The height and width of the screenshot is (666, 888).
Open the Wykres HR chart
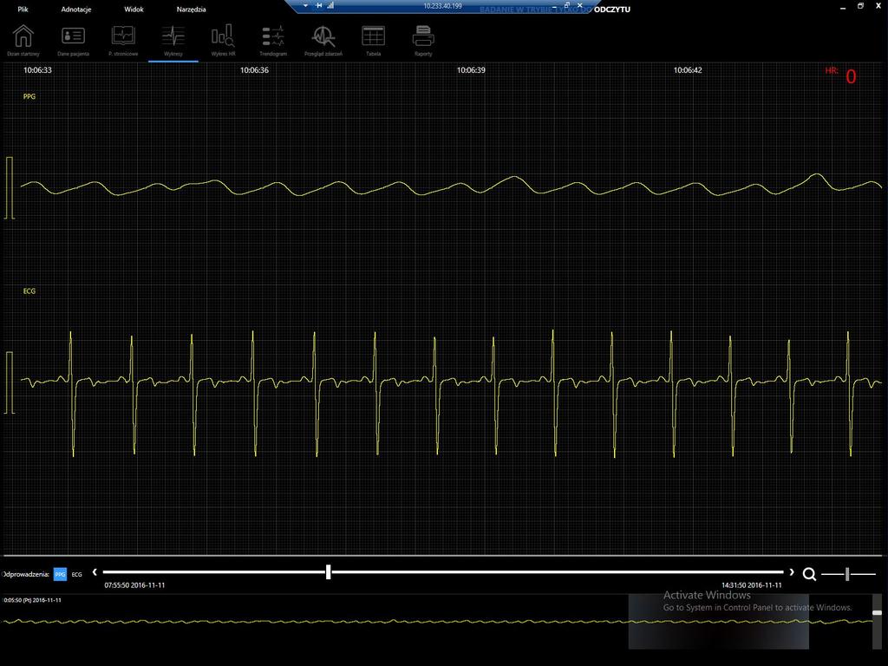[223, 40]
